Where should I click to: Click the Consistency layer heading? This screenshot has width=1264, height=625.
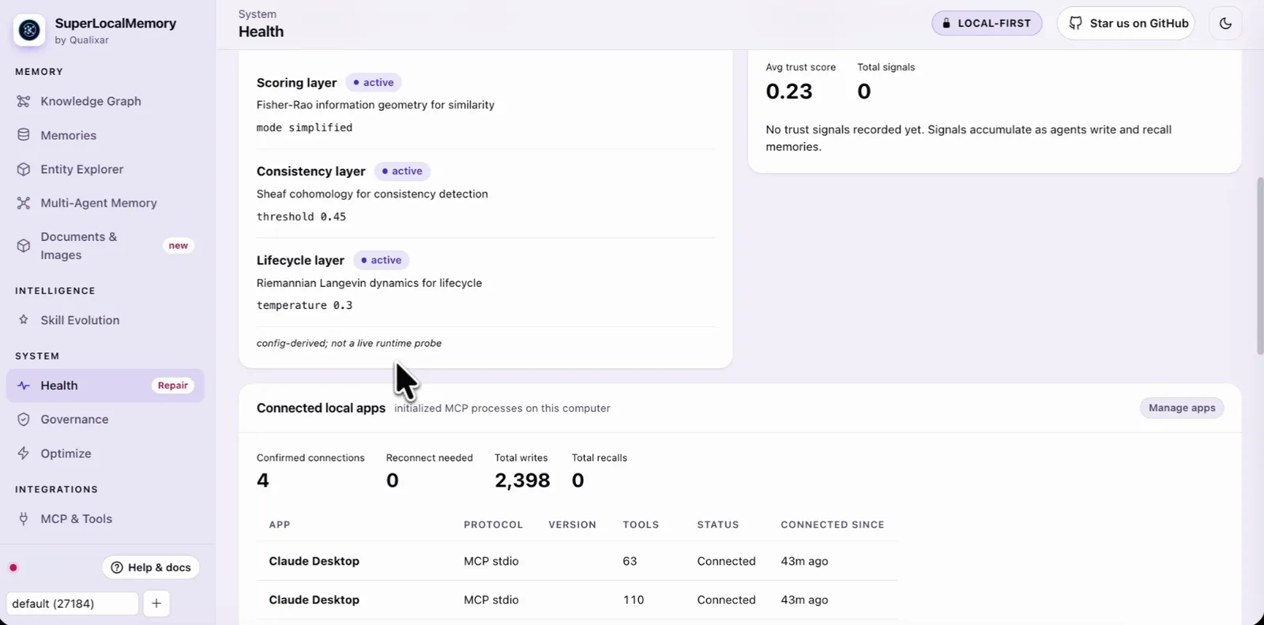311,171
